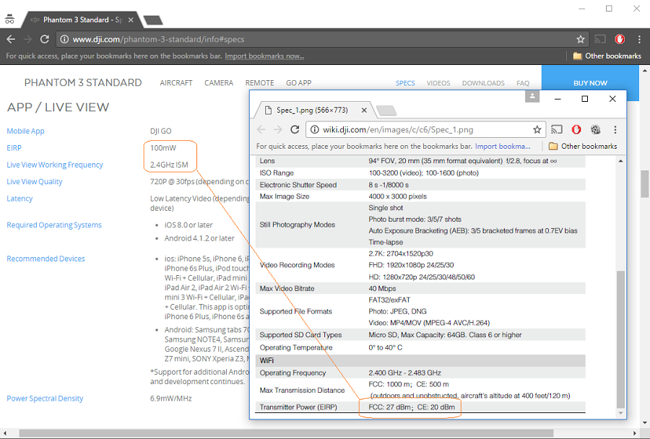The width and height of the screenshot is (650, 439).
Task: Open Cast icon in main browser toolbar
Action: pos(600,40)
